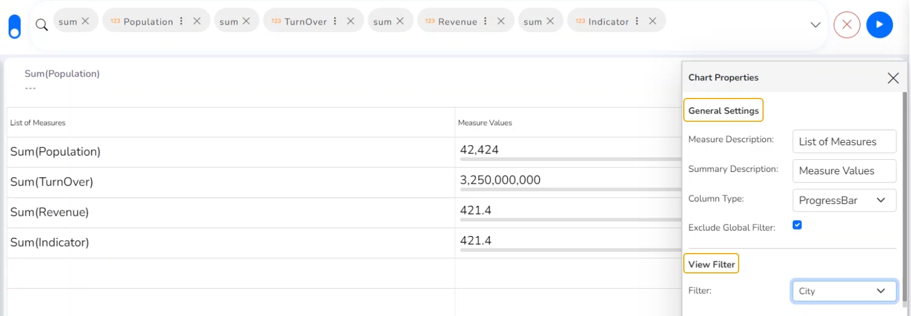Open the Indicator chip three-dot menu
911x316 pixels.
637,21
